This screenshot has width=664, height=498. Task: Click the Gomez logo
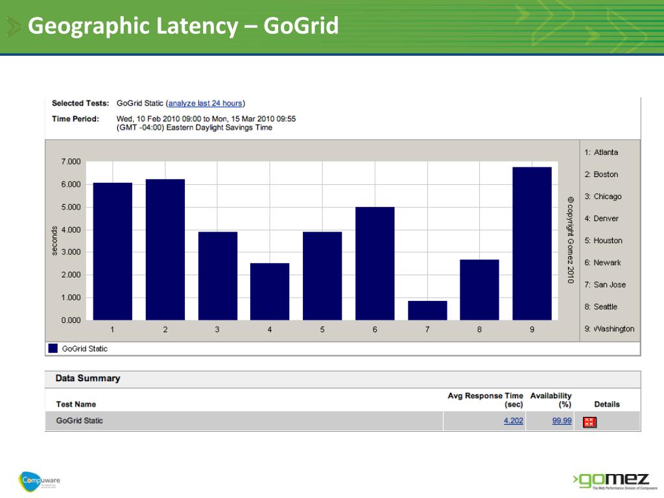[615, 482]
